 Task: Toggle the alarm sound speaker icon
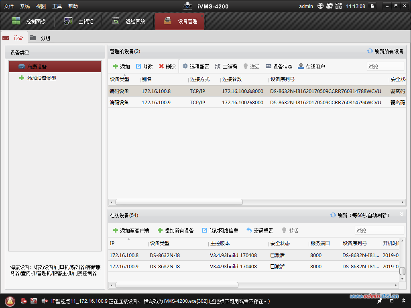[x=45, y=301]
